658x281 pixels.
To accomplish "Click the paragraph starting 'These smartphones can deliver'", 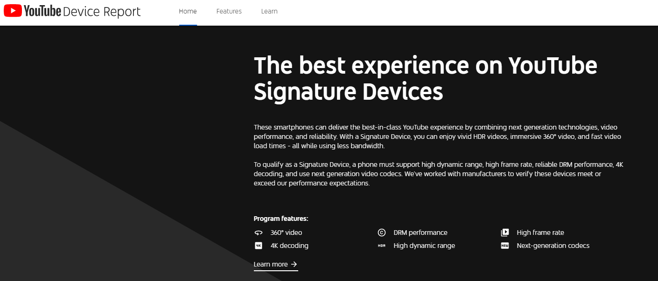I will (x=437, y=137).
